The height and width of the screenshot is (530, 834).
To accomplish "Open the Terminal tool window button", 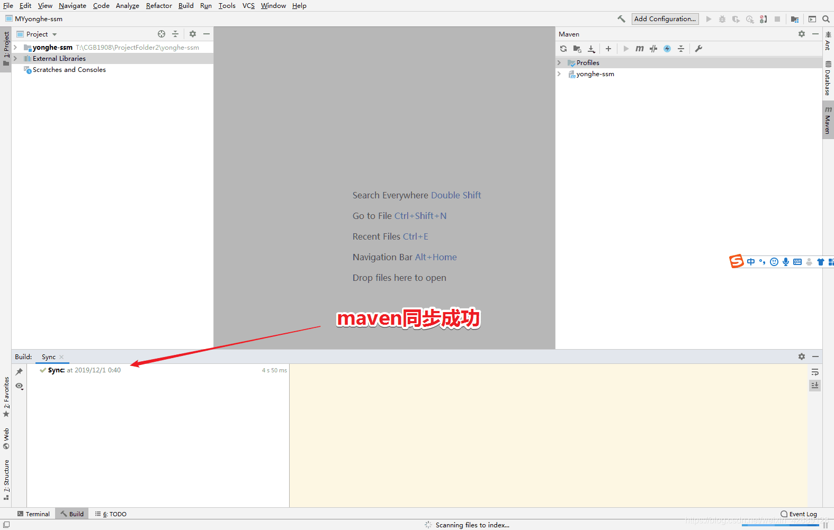I will click(33, 514).
